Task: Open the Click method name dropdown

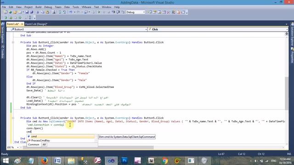Action: tap(287, 29)
